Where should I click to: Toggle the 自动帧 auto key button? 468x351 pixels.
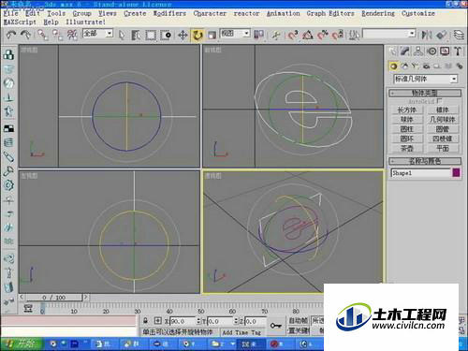pos(299,321)
